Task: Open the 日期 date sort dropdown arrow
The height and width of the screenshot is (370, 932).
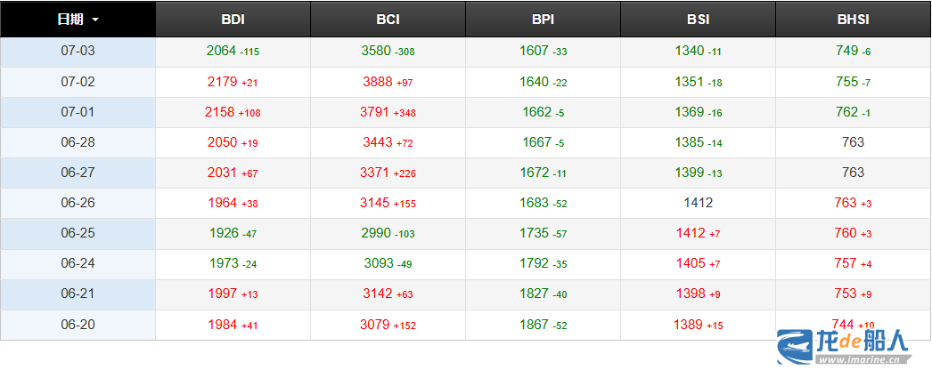Action: point(95,19)
